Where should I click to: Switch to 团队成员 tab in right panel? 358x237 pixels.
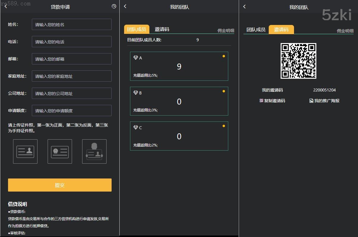(x=256, y=30)
